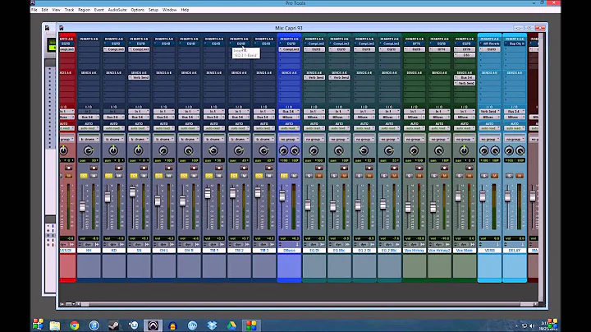Open the Windows Start button

38,325
